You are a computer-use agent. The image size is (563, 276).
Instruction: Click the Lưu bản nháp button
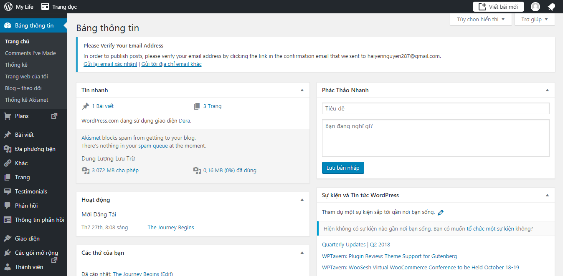(x=343, y=168)
